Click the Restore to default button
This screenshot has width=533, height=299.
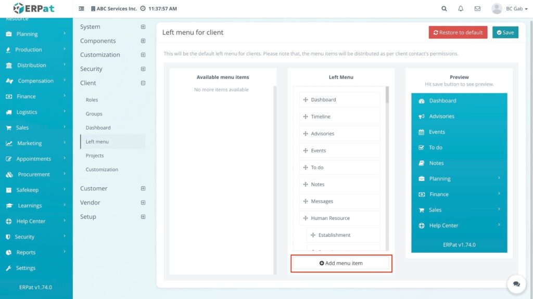pos(458,33)
